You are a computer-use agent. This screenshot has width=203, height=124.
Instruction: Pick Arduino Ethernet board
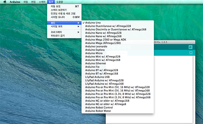118,63
